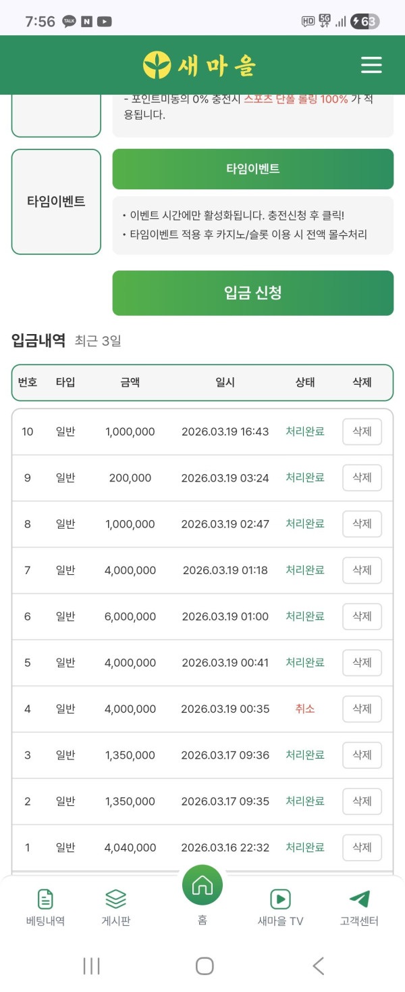Delete deposit record number 1

pyautogui.click(x=362, y=847)
